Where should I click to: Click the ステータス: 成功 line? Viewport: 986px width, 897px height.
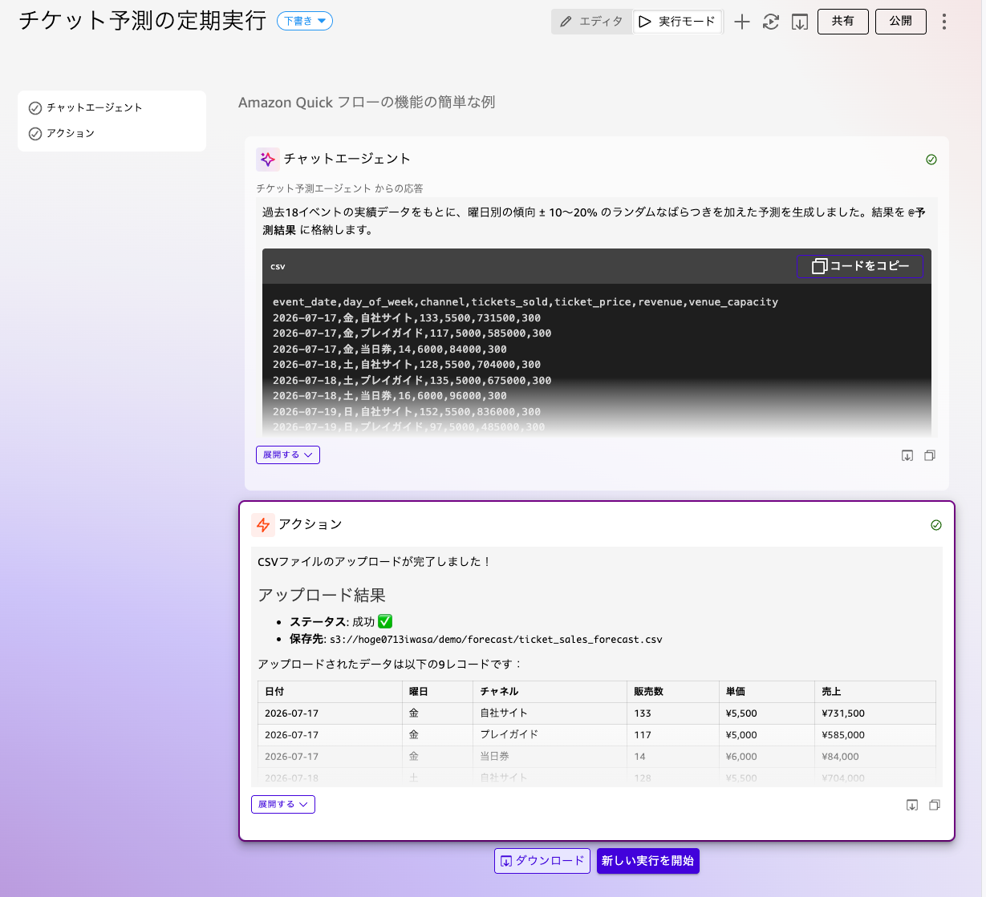(341, 621)
